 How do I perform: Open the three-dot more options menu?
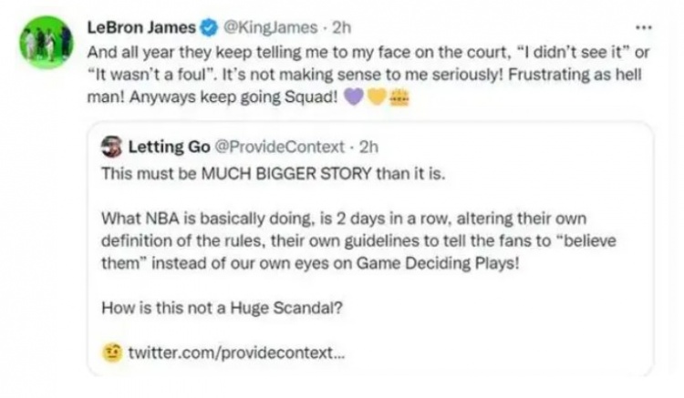click(646, 26)
